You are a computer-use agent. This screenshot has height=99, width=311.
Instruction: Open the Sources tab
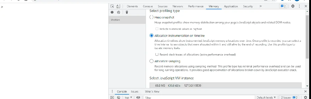coord(162,6)
